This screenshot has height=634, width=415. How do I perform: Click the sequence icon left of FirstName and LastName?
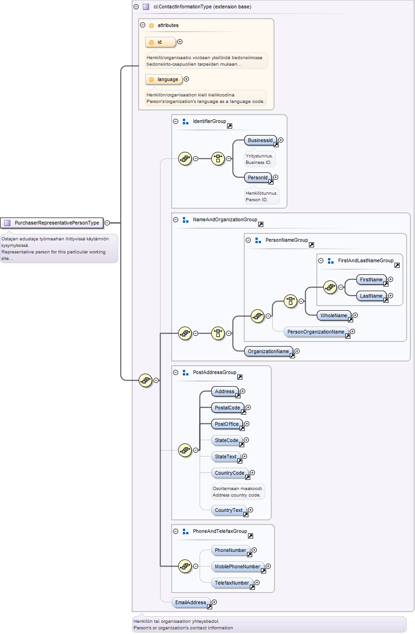[x=330, y=287]
